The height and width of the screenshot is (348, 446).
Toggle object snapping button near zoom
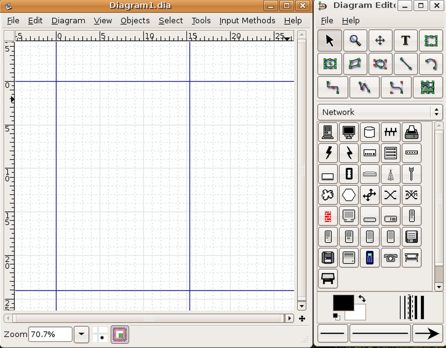[x=120, y=334]
